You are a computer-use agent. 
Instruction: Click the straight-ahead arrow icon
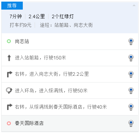[x=9, y=58]
